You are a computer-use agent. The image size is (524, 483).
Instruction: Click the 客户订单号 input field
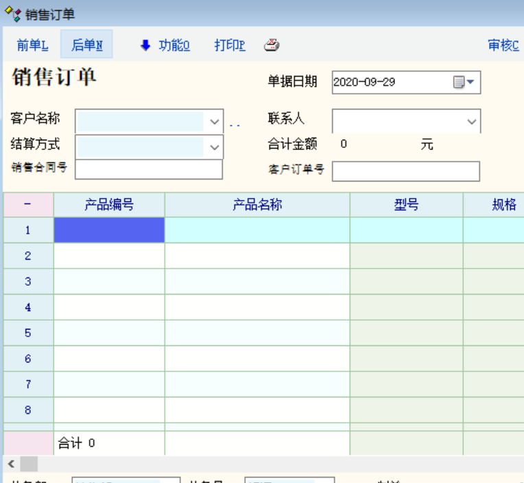[405, 171]
